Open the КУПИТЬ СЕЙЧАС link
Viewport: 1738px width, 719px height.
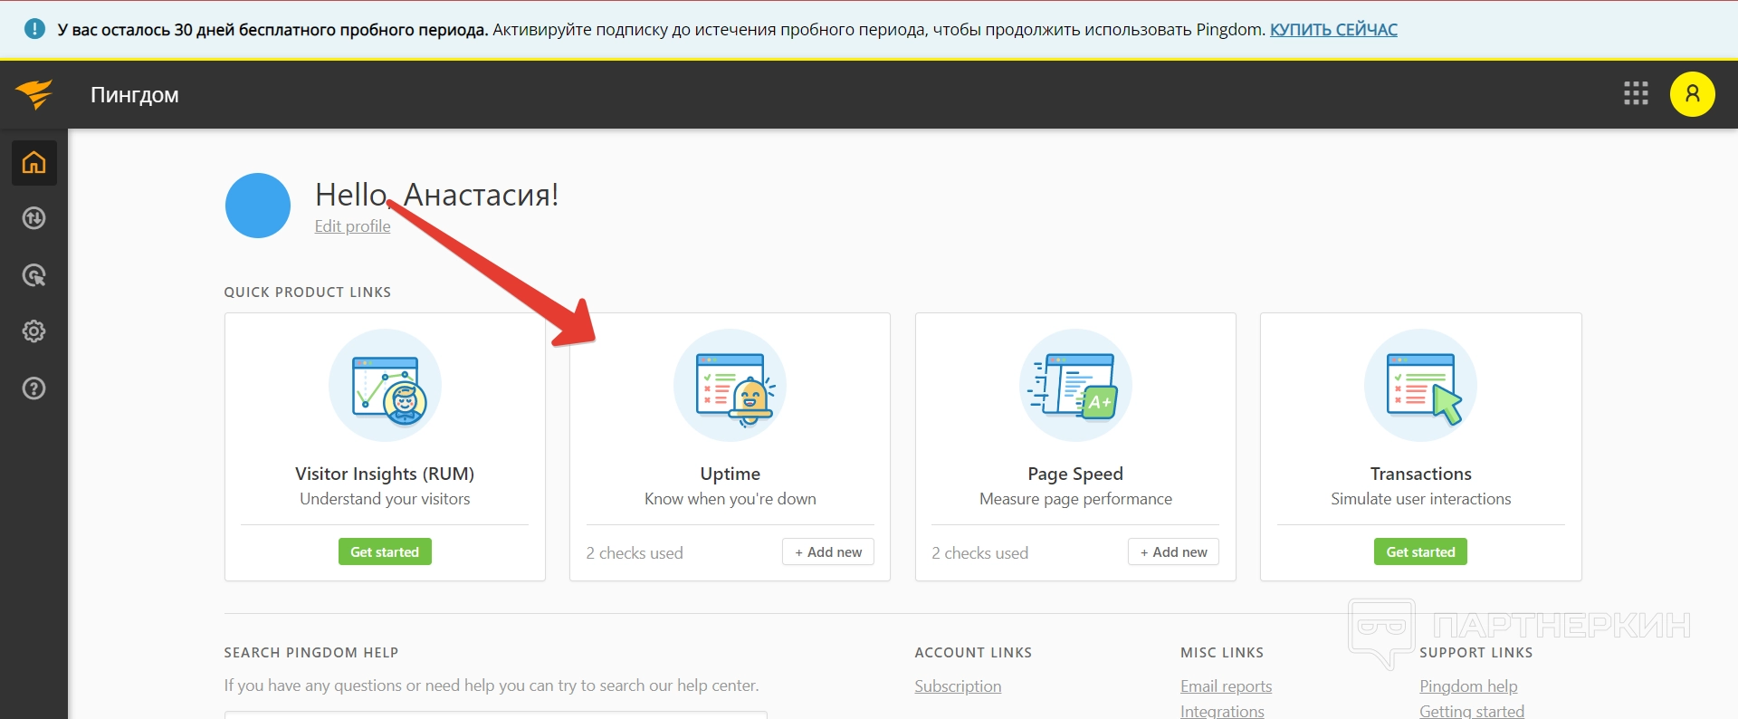(x=1333, y=29)
